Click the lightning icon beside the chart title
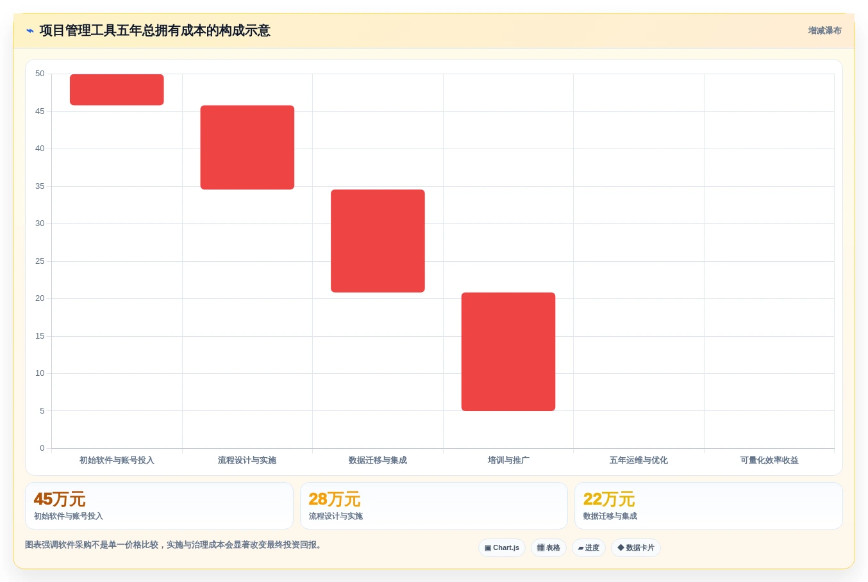Image resolution: width=868 pixels, height=582 pixels. coord(30,31)
